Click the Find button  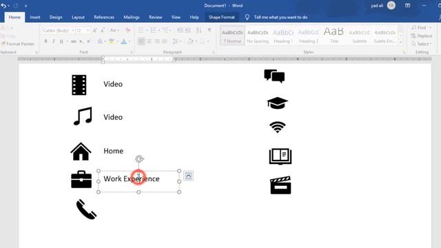421,28
